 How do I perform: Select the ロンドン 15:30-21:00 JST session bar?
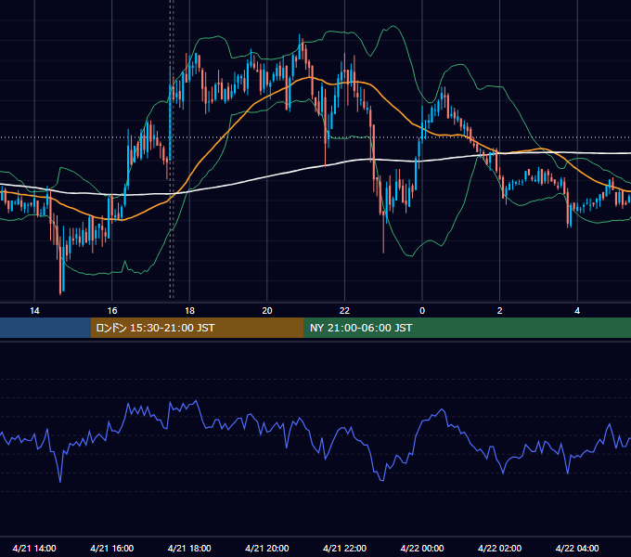tap(197, 328)
